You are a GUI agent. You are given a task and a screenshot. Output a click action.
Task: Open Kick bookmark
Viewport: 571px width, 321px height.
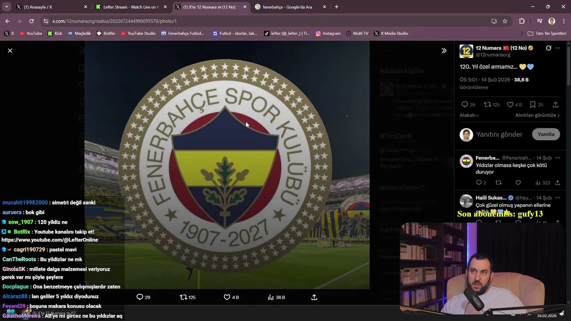point(55,33)
